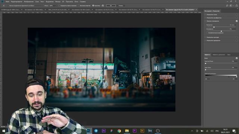Toggle the Высокое качество checkbox
The width and height of the screenshot is (239, 134).
(x=79, y=6)
